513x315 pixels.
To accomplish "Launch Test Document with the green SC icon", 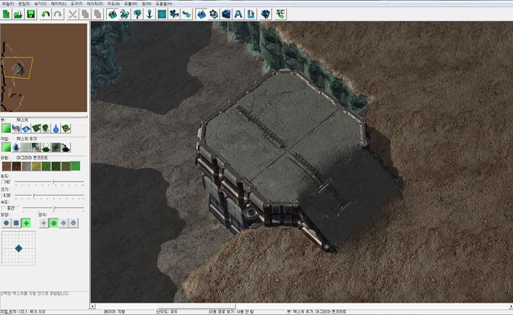I will click(280, 14).
